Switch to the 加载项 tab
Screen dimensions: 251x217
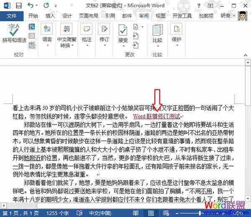pos(206,16)
